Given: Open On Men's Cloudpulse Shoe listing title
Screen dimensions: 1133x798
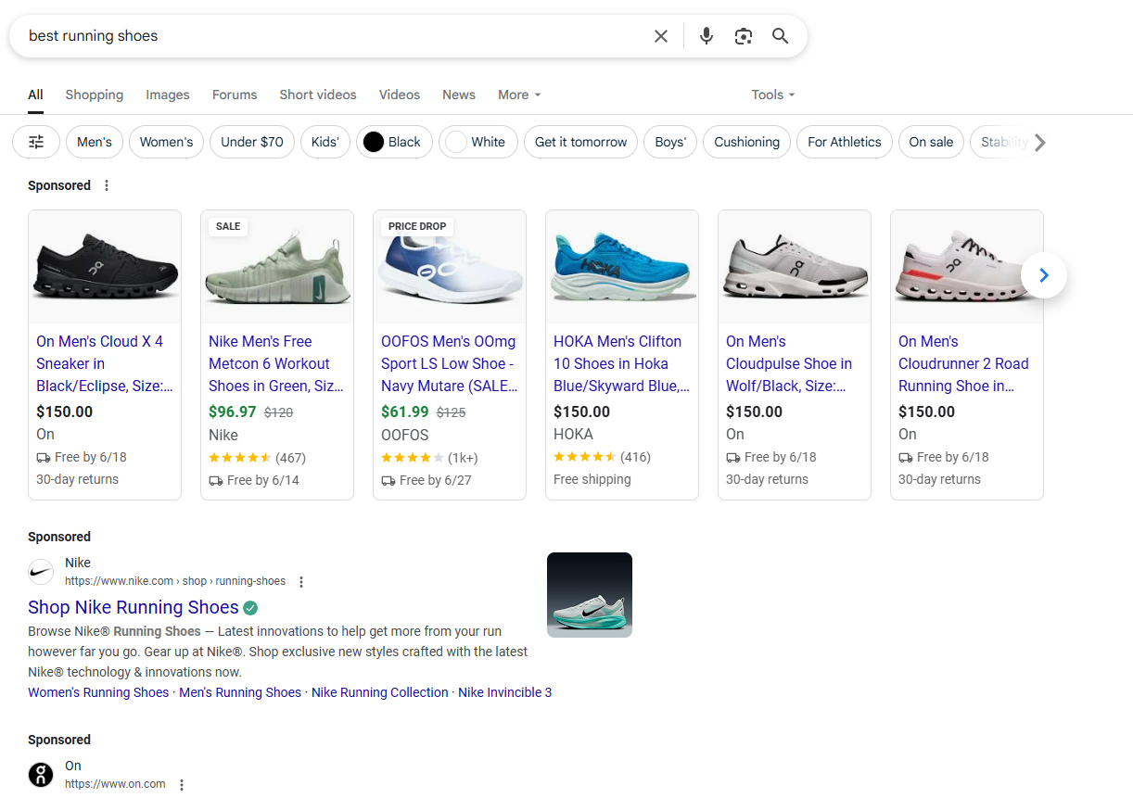Looking at the screenshot, I should pyautogui.click(x=789, y=364).
